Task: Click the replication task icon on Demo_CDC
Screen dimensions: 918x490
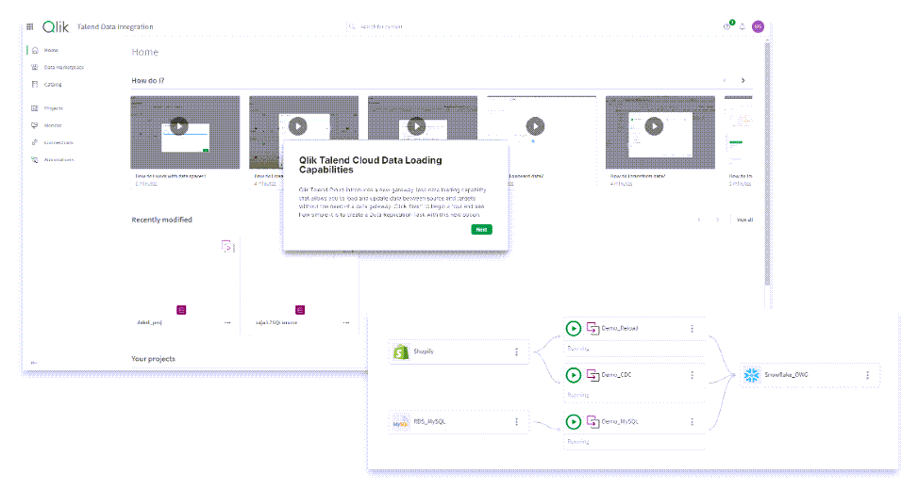Action: click(x=593, y=375)
